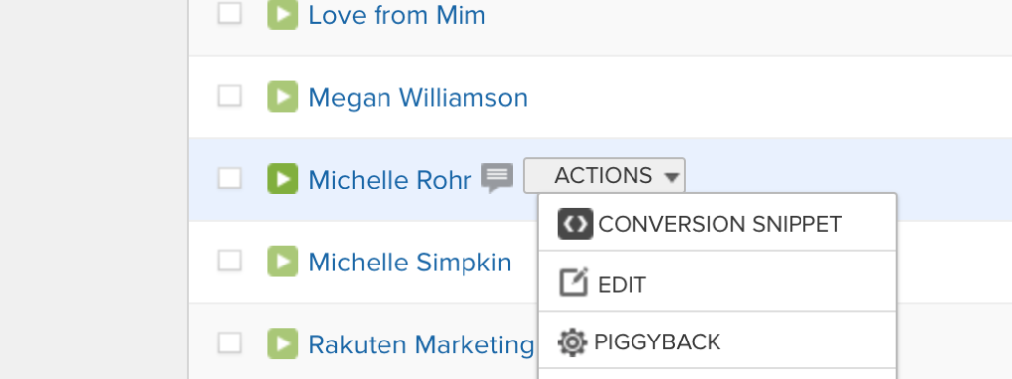Click the play status icon for Megan Williamson
This screenshot has height=379, width=1012.
(283, 97)
